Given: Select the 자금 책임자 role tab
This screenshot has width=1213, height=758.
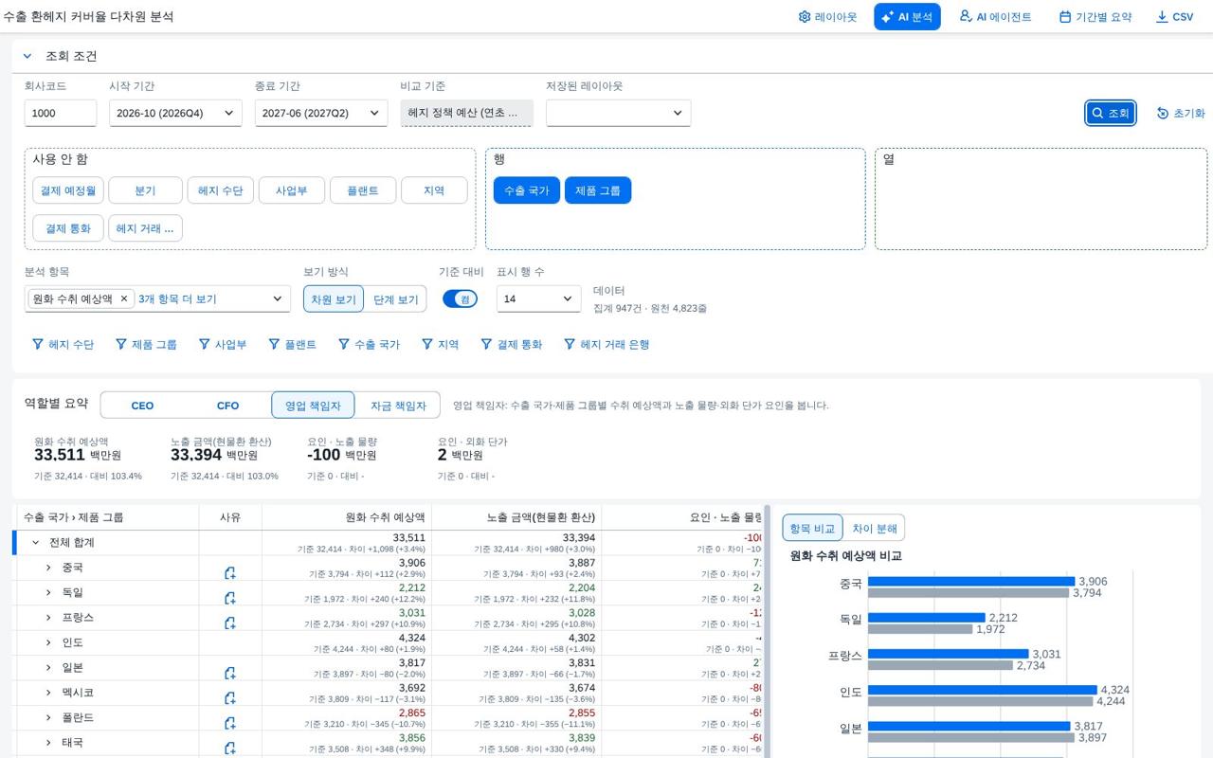Looking at the screenshot, I should (x=398, y=406).
